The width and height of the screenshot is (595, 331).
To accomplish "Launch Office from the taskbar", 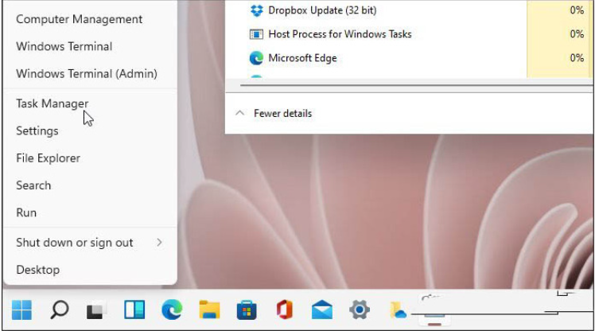I will click(x=284, y=310).
